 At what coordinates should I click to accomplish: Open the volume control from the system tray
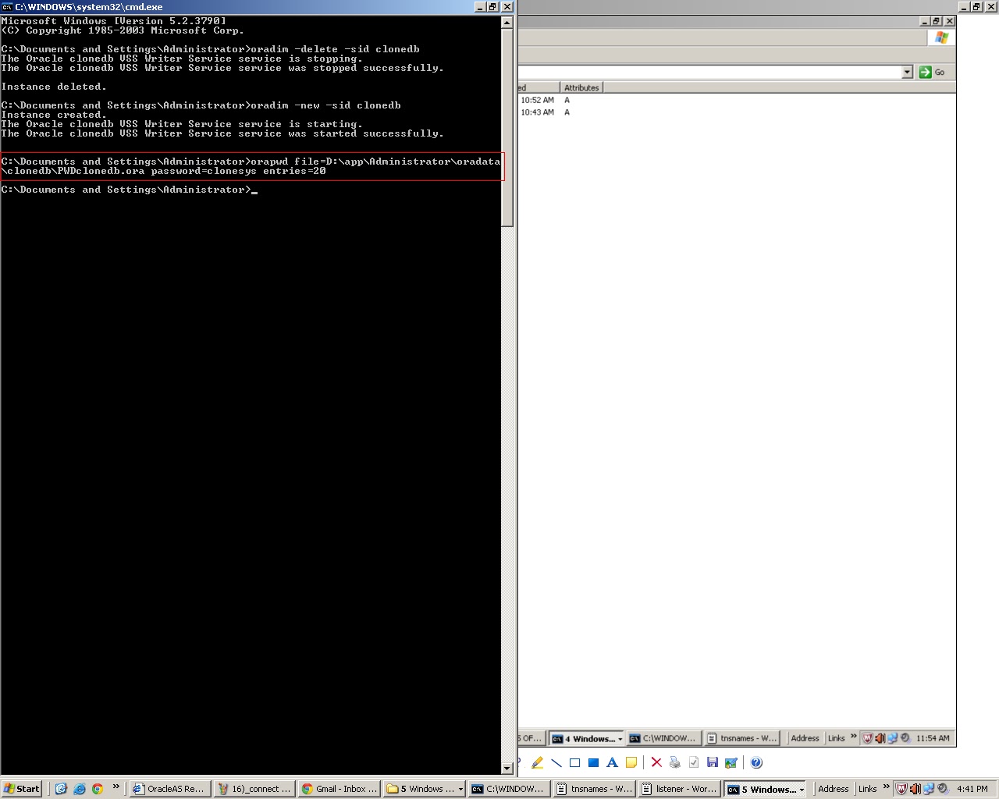[x=915, y=789]
